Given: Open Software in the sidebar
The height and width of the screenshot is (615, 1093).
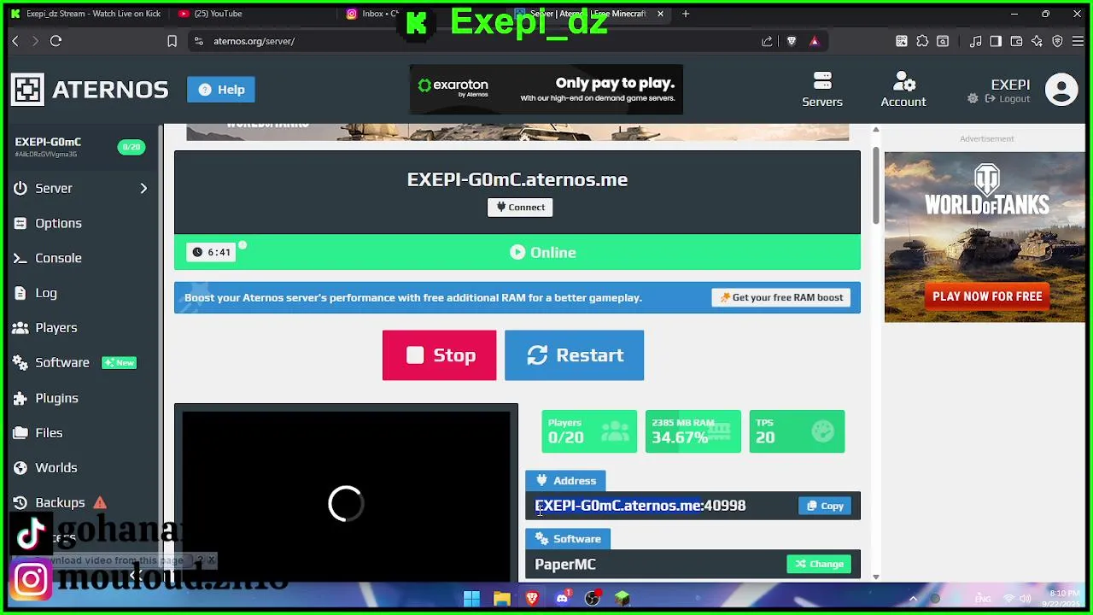Looking at the screenshot, I should click(x=61, y=363).
